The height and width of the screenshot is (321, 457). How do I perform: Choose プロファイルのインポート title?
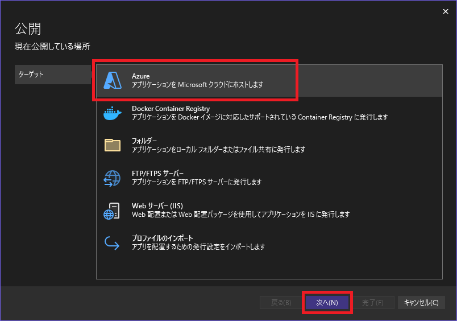[163, 238]
